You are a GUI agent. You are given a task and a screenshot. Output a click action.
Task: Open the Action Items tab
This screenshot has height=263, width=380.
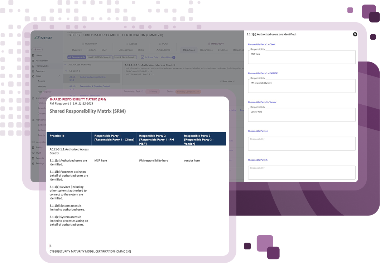pyautogui.click(x=163, y=50)
